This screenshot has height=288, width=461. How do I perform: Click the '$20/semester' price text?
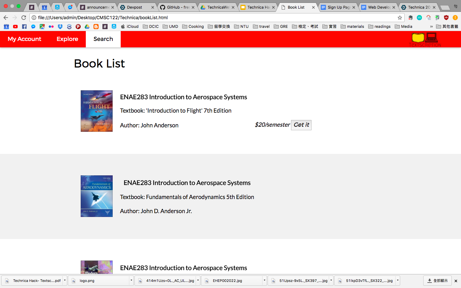click(x=272, y=125)
